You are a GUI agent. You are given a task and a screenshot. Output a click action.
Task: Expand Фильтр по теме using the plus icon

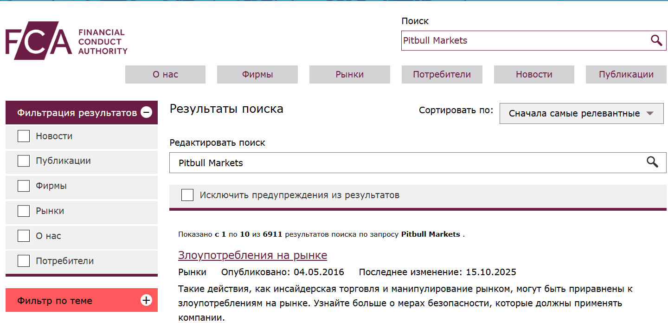click(x=146, y=300)
